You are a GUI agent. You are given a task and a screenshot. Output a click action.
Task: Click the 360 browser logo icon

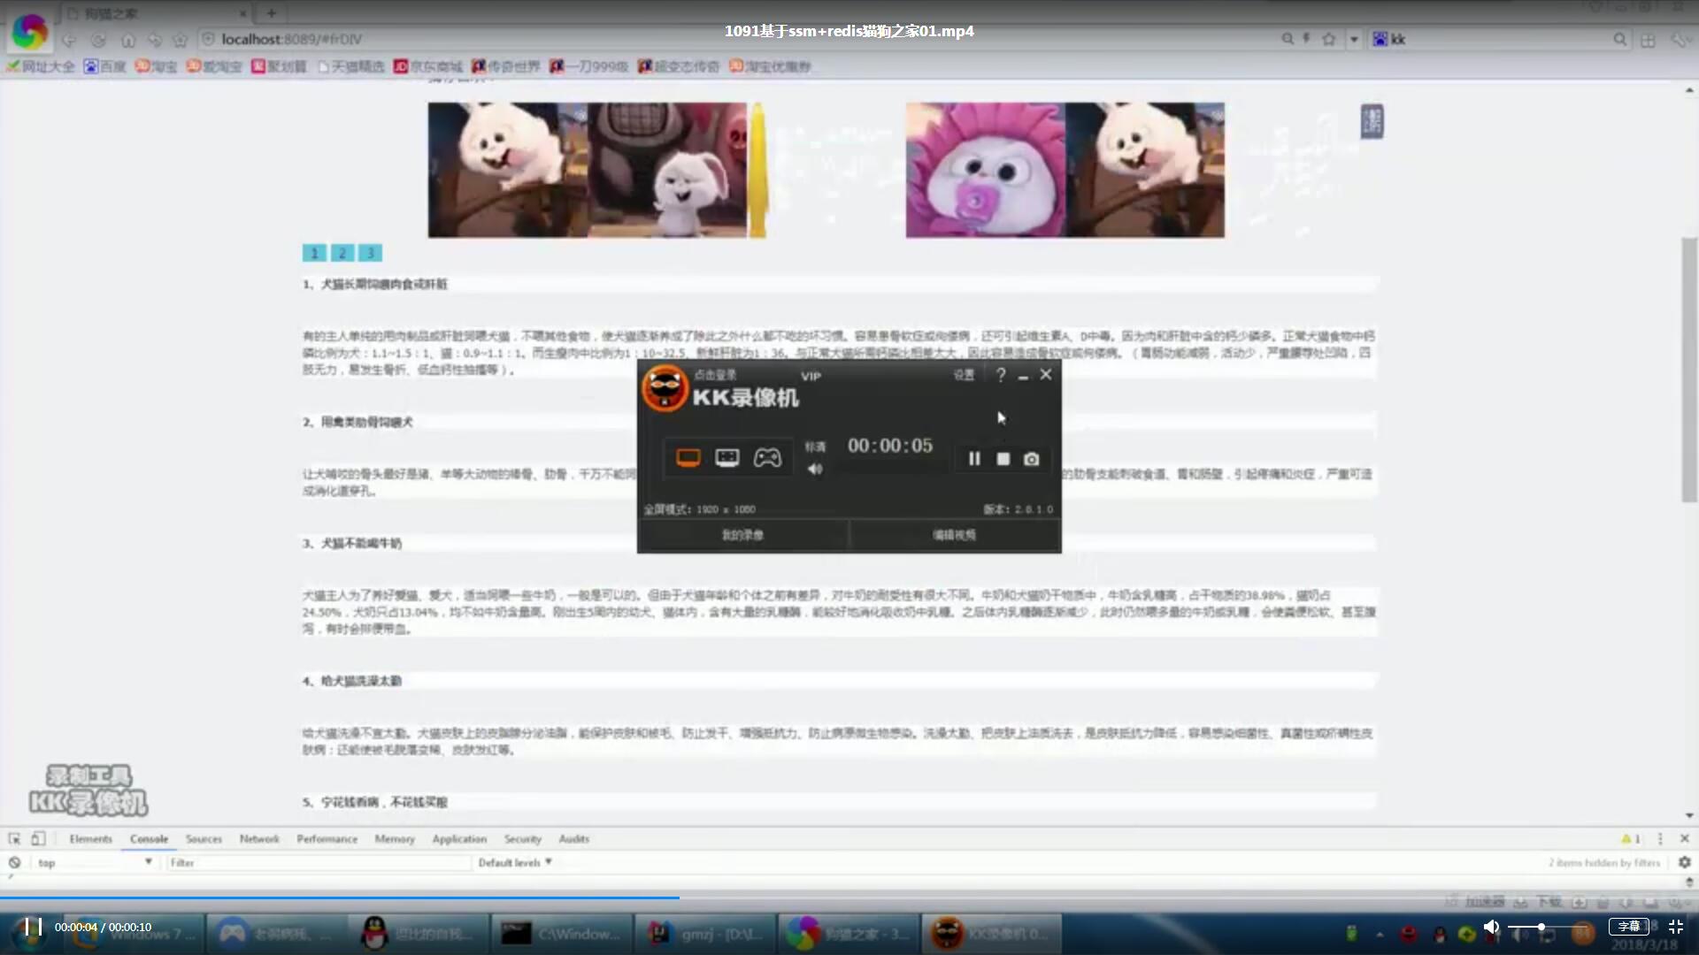tap(29, 32)
